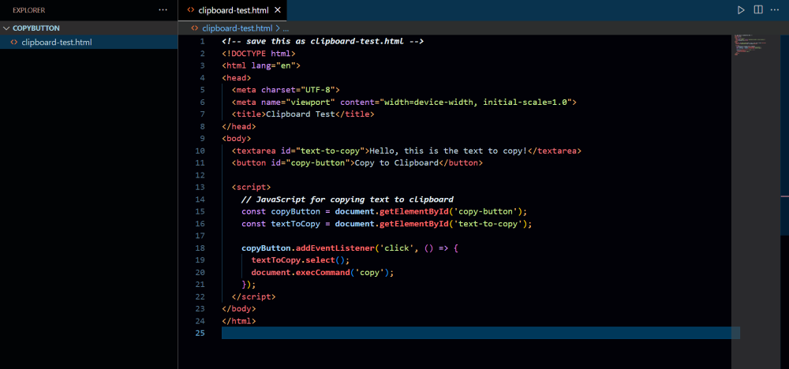Open editor More Actions ellipsis menu
Image resolution: width=789 pixels, height=369 pixels.
(775, 10)
